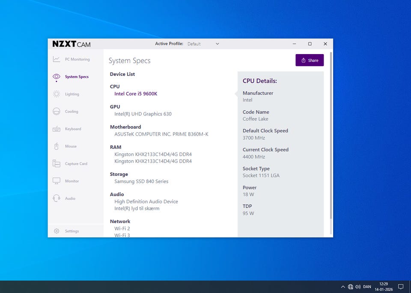Select the ASUSTeK PRIME B360M-K motherboard entry
Screen dimensions: 411x293
point(161,134)
